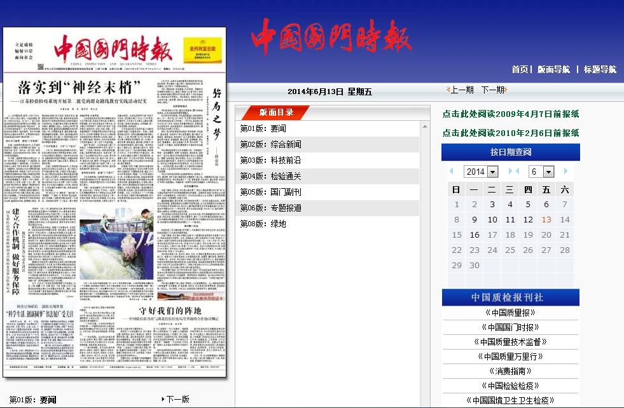Click the previous month arrow in calendar

click(x=518, y=172)
